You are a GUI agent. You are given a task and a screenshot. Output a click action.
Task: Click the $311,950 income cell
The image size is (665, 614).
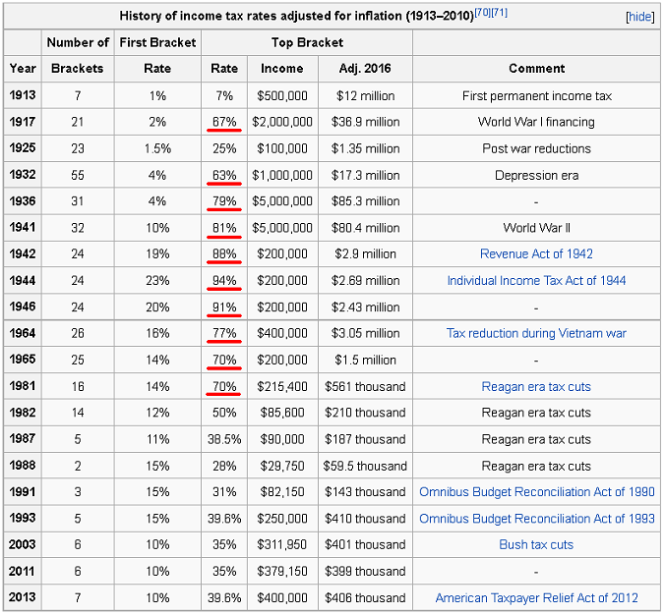coord(282,544)
